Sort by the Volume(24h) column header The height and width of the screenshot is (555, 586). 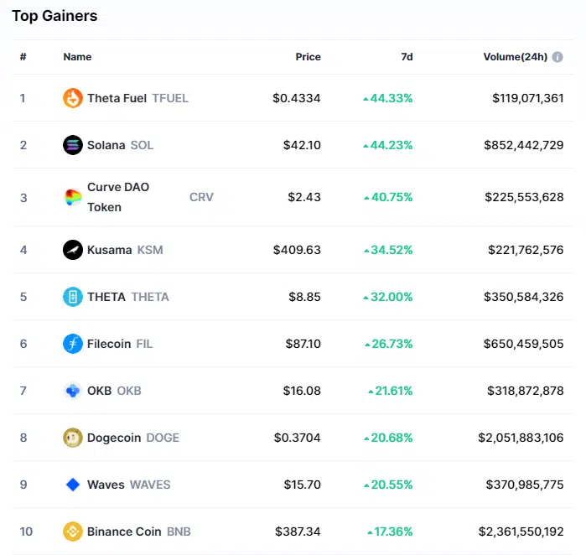click(x=515, y=57)
